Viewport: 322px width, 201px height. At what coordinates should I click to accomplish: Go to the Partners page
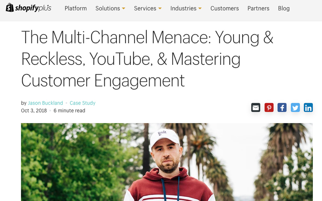coord(258,8)
